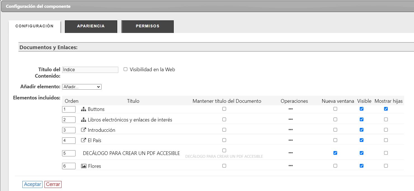
Task: Click the sitemap icon beside Libros electrónicos
Action: tap(83, 120)
